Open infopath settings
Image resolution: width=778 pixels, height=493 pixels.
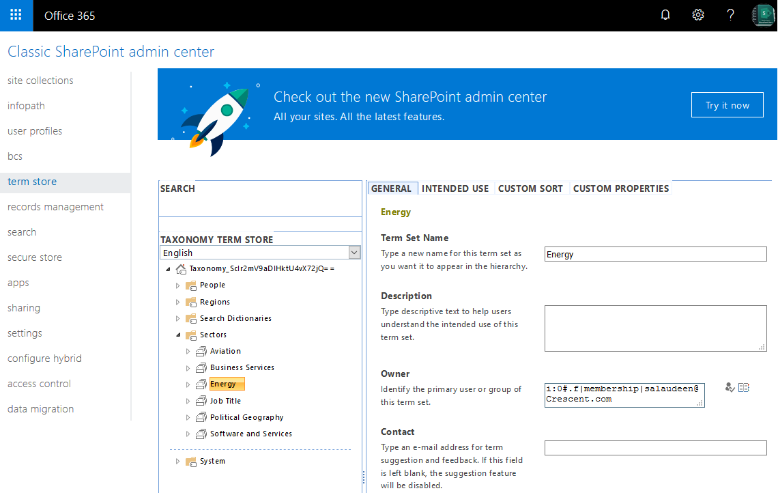coord(26,106)
